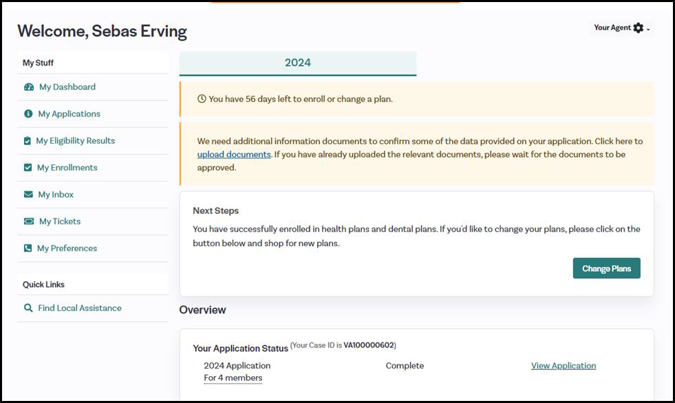Expand the Your Agent dropdown arrow
Viewport: 675px width, 403px height.
click(x=648, y=30)
